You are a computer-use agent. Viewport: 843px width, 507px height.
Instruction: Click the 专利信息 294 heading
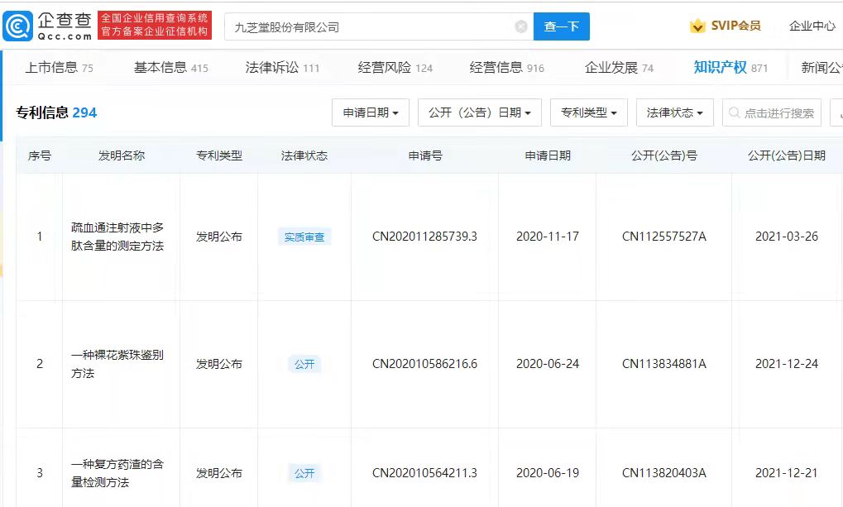pyautogui.click(x=56, y=112)
